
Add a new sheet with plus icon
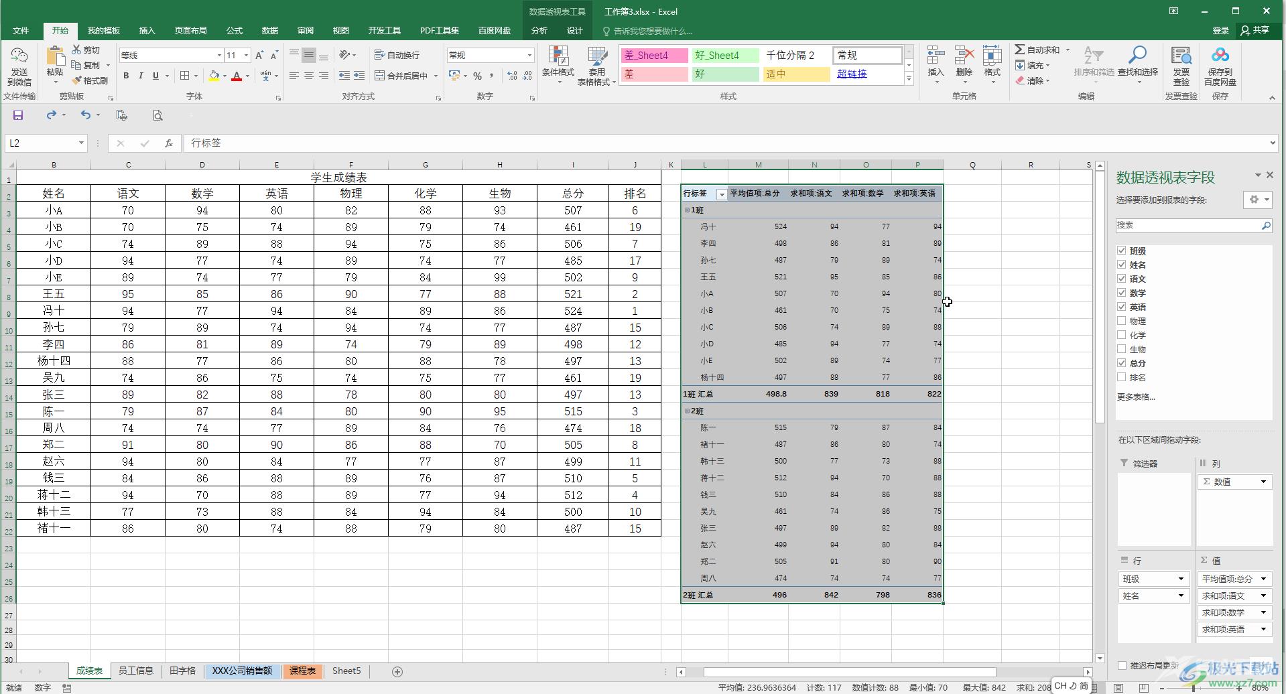tap(397, 671)
